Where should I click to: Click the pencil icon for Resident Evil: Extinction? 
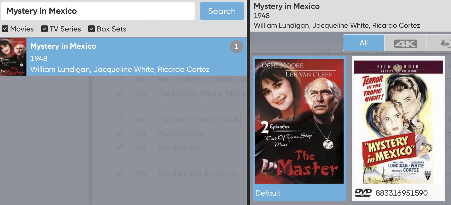click(x=120, y=173)
